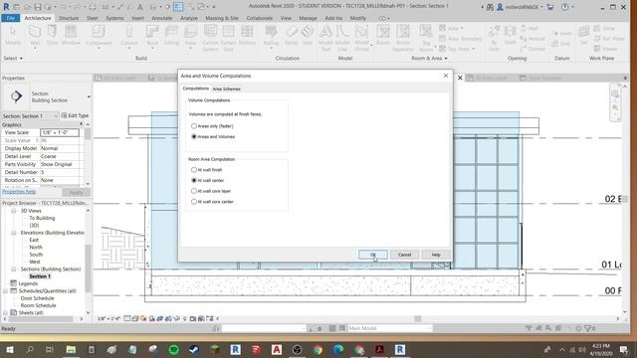Select the Wall tool in the ribbon
This screenshot has width=637, height=358.
pos(35,36)
